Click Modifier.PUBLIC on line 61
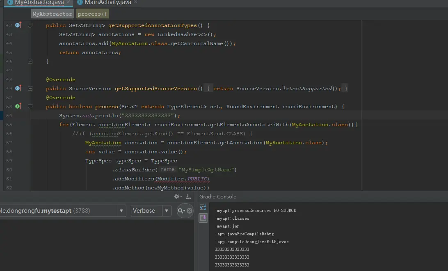This screenshot has height=271, width=448. coord(182,179)
